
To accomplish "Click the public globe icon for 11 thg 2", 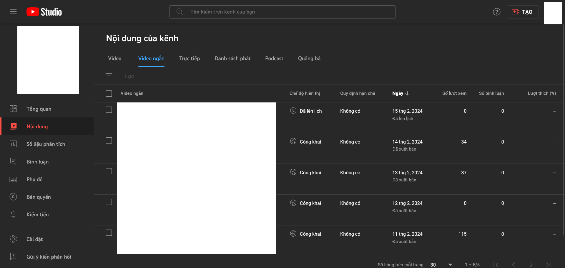I will point(293,234).
